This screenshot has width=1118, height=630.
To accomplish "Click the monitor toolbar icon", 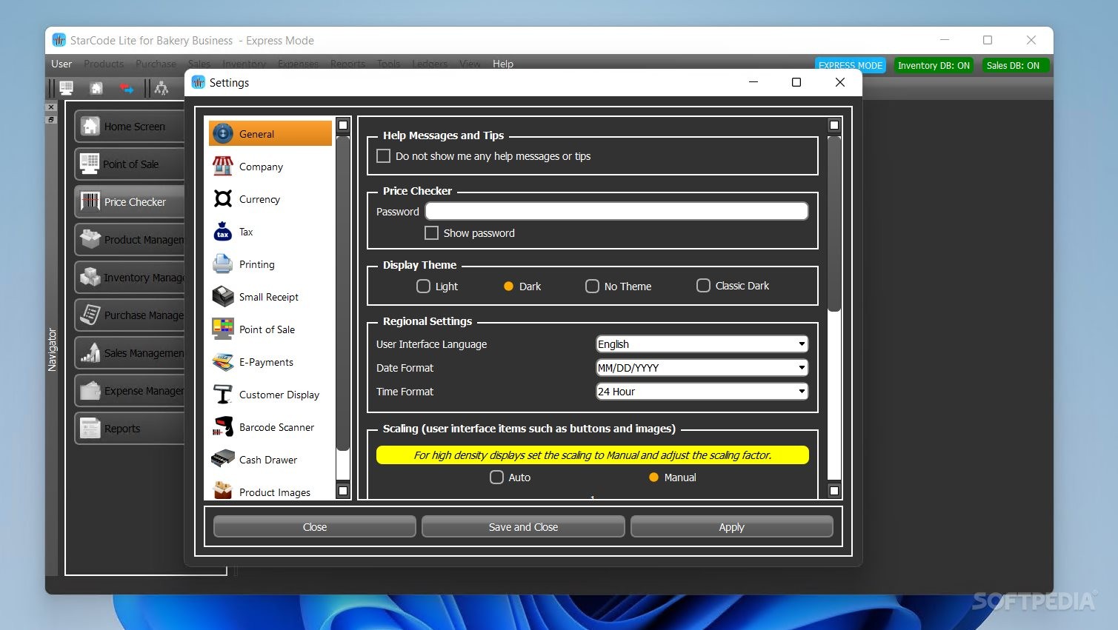I will click(66, 88).
